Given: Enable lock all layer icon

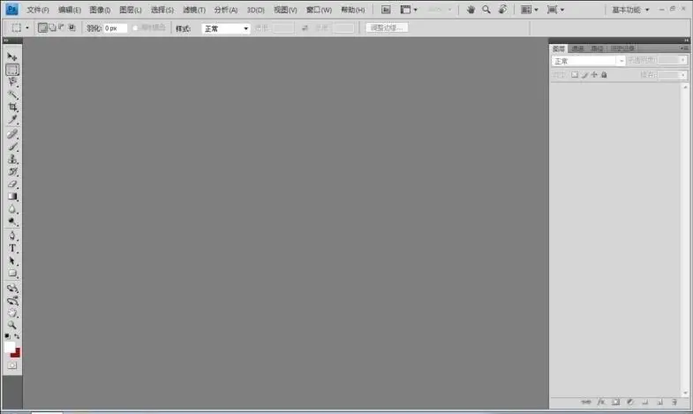Looking at the screenshot, I should [x=604, y=75].
